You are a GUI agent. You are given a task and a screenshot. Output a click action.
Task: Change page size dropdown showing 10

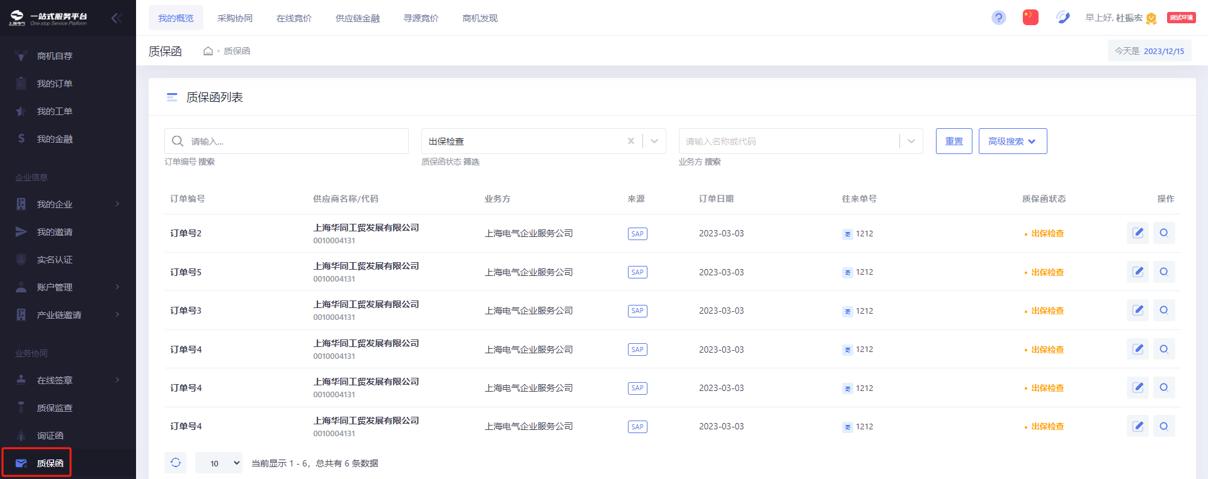click(x=219, y=463)
